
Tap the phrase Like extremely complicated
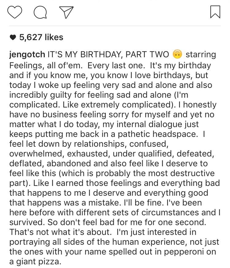point(118,105)
